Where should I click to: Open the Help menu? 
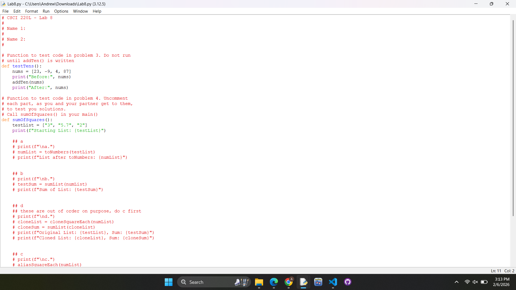tap(97, 11)
